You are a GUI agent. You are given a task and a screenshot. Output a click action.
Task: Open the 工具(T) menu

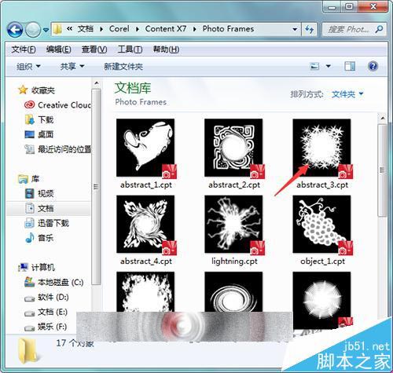coord(130,49)
